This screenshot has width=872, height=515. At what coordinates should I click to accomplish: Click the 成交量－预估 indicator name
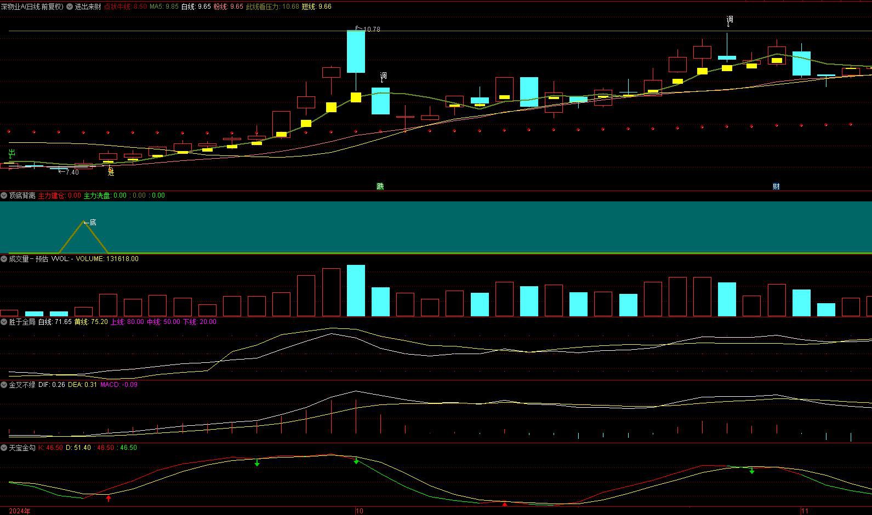[x=29, y=259]
